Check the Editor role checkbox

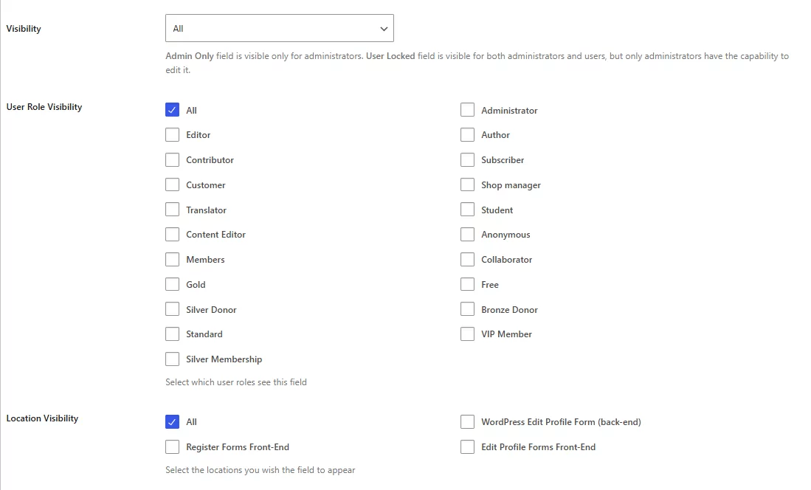tap(172, 135)
